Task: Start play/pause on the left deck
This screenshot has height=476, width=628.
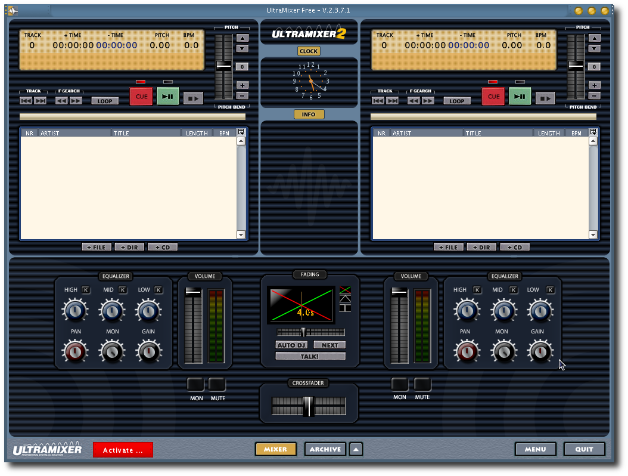Action: [x=168, y=96]
